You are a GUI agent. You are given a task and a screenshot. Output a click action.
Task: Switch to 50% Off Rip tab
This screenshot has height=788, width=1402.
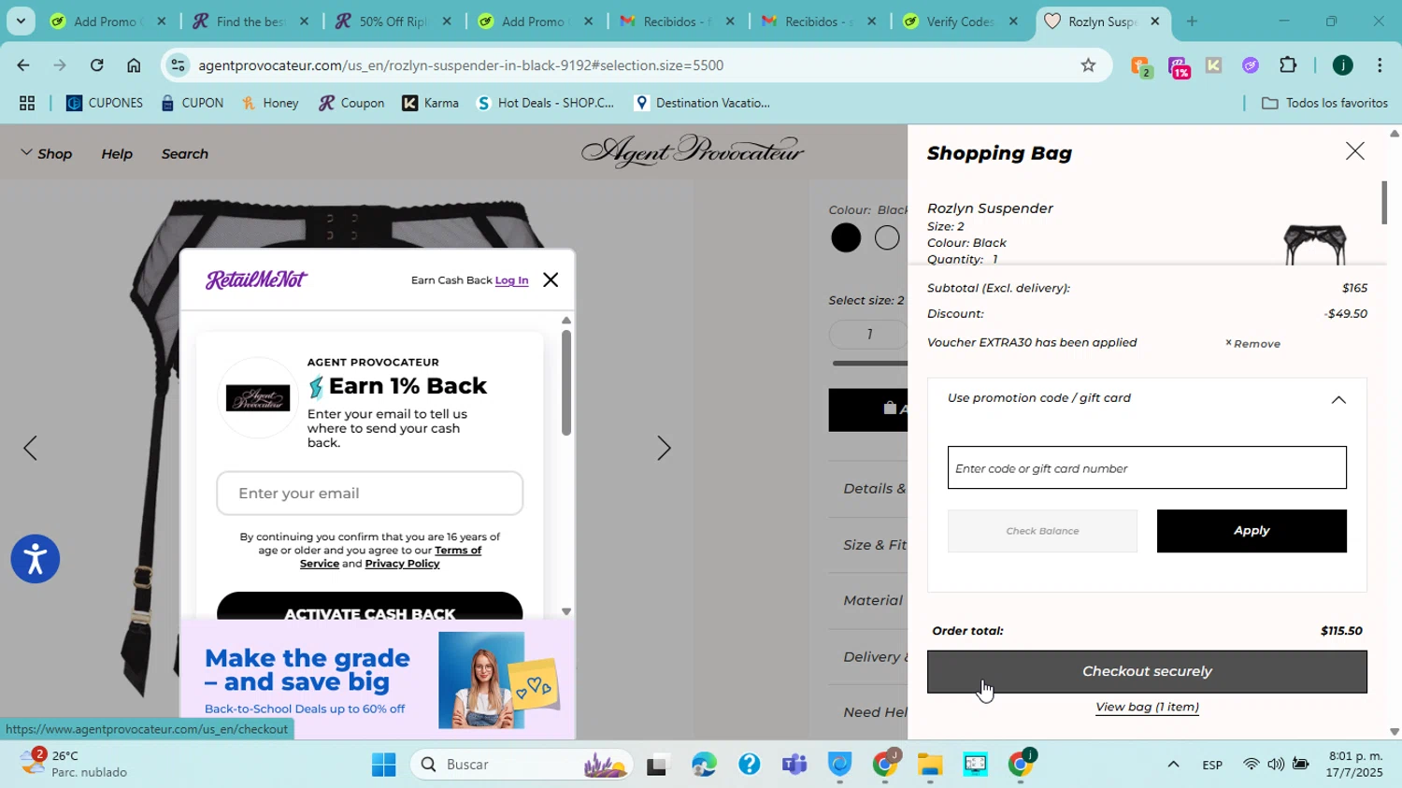coord(393,21)
